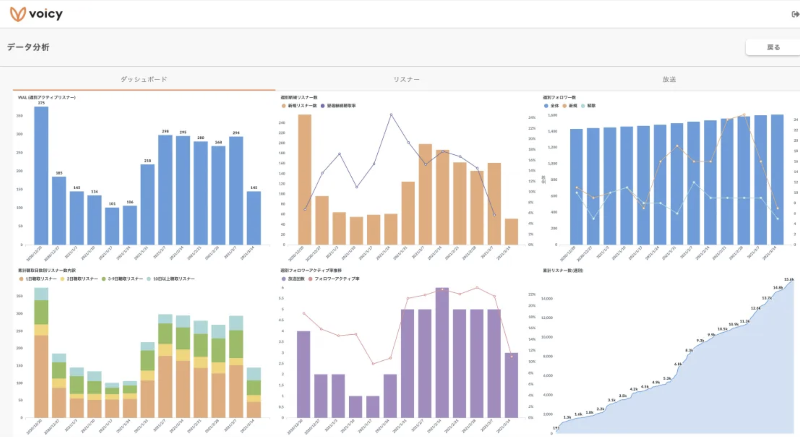Toggle the 全体 legend in the follower chart
800x437 pixels.
[551, 106]
